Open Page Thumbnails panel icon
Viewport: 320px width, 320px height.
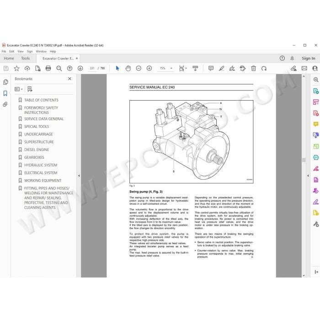tap(5, 82)
